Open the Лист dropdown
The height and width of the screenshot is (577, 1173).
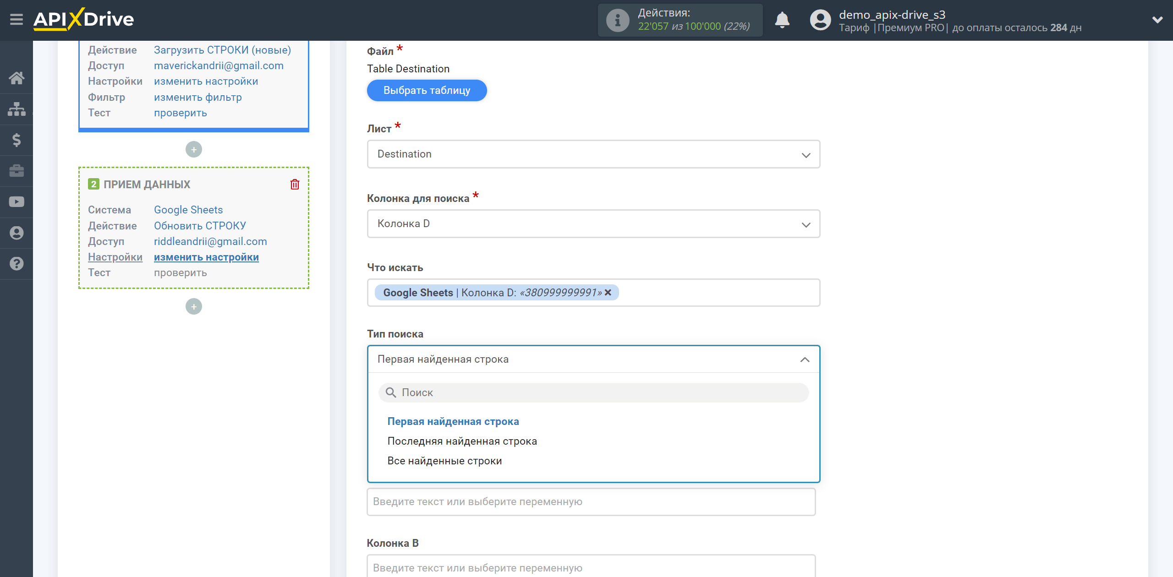pyautogui.click(x=593, y=154)
